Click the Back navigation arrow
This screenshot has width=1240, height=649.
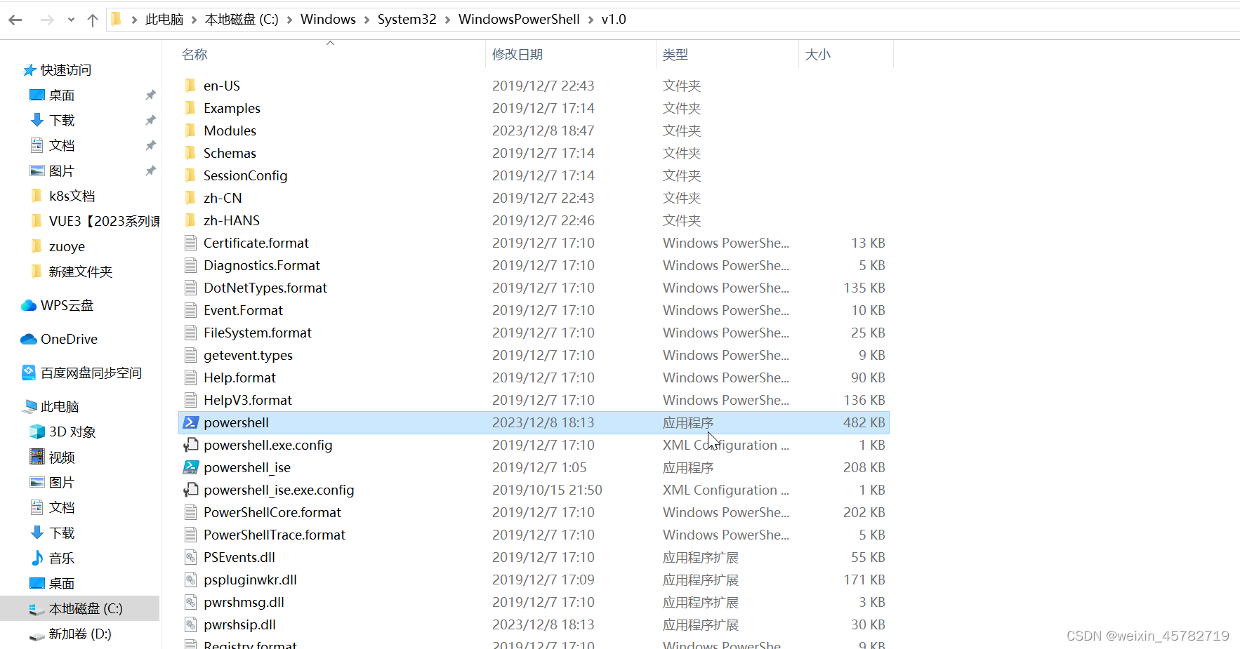coord(15,20)
